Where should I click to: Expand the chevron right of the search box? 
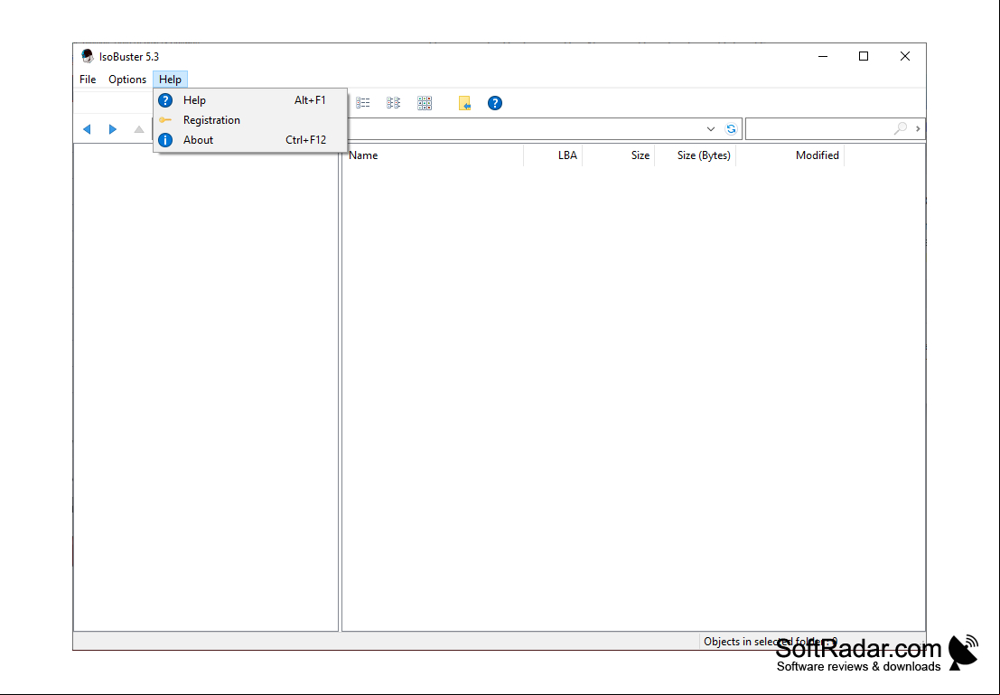point(918,129)
